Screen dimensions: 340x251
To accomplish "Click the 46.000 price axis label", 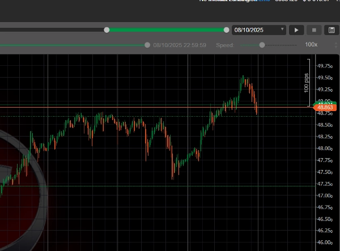I will 325,243.
